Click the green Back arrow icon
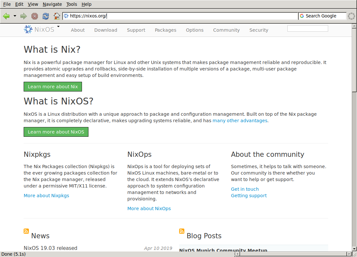Screen dimensions: 357x257 [x=6, y=16]
